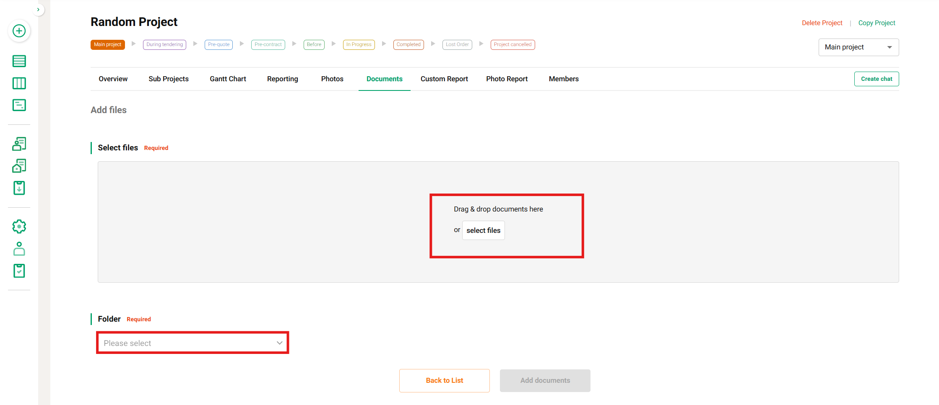Expand the sidebar with the chevron arrow

tap(38, 10)
